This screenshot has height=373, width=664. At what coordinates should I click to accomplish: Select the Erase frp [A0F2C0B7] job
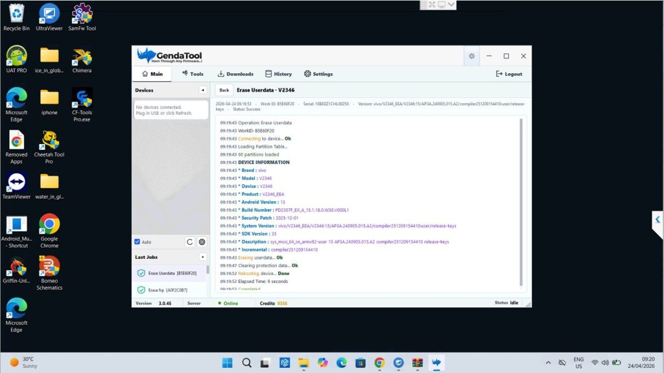click(x=169, y=290)
